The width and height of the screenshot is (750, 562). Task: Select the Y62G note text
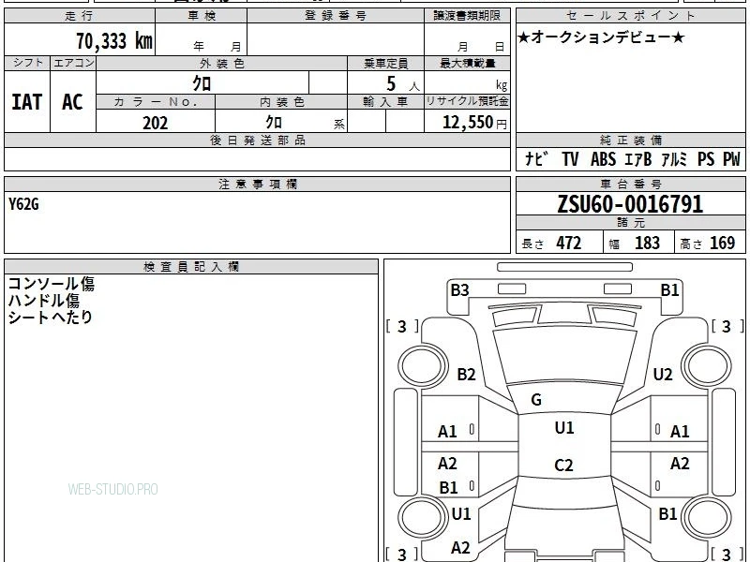pos(23,204)
